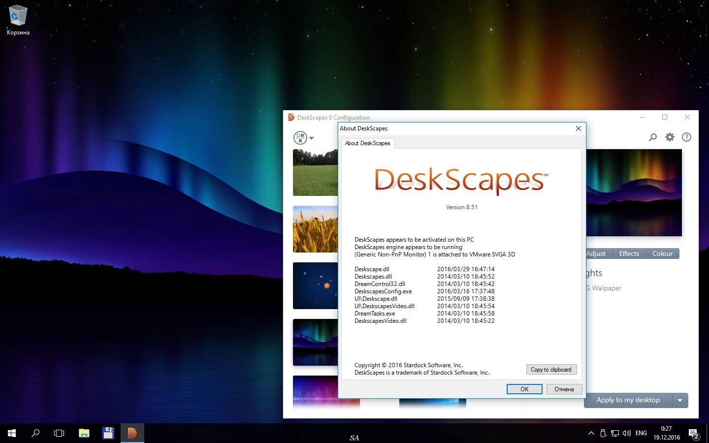Screen dimensions: 709x443
Task: Switch ENG input language indicator
Action: (642, 433)
